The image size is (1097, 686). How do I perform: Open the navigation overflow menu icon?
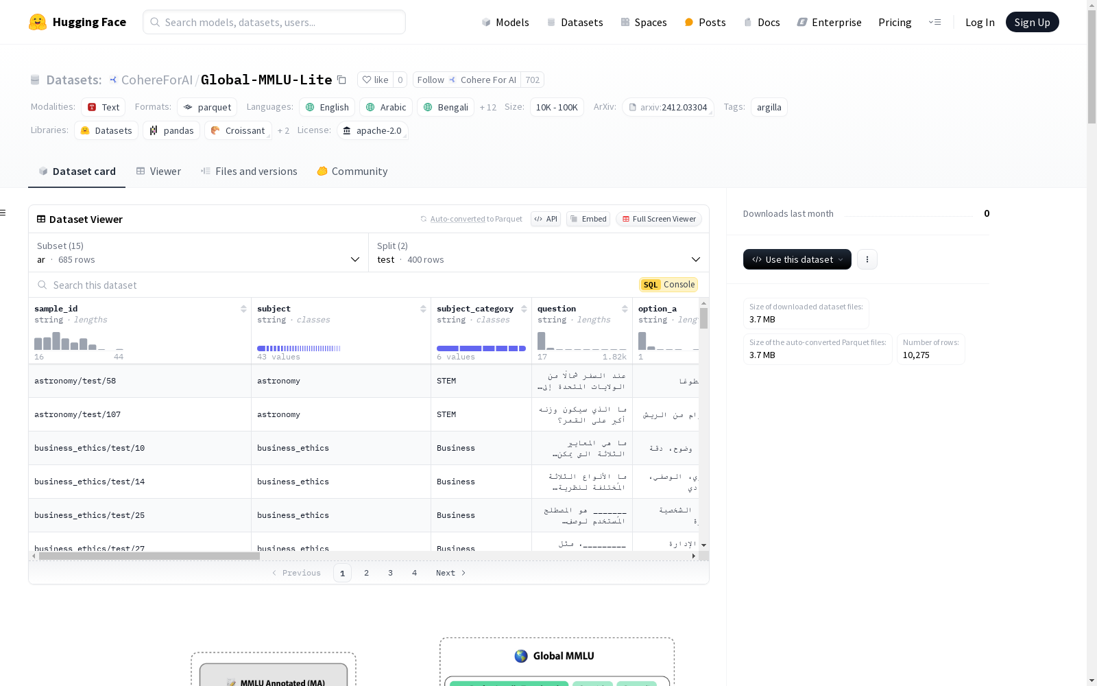tap(935, 22)
